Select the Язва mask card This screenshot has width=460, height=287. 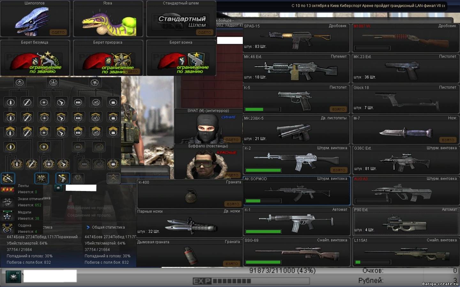point(108,19)
